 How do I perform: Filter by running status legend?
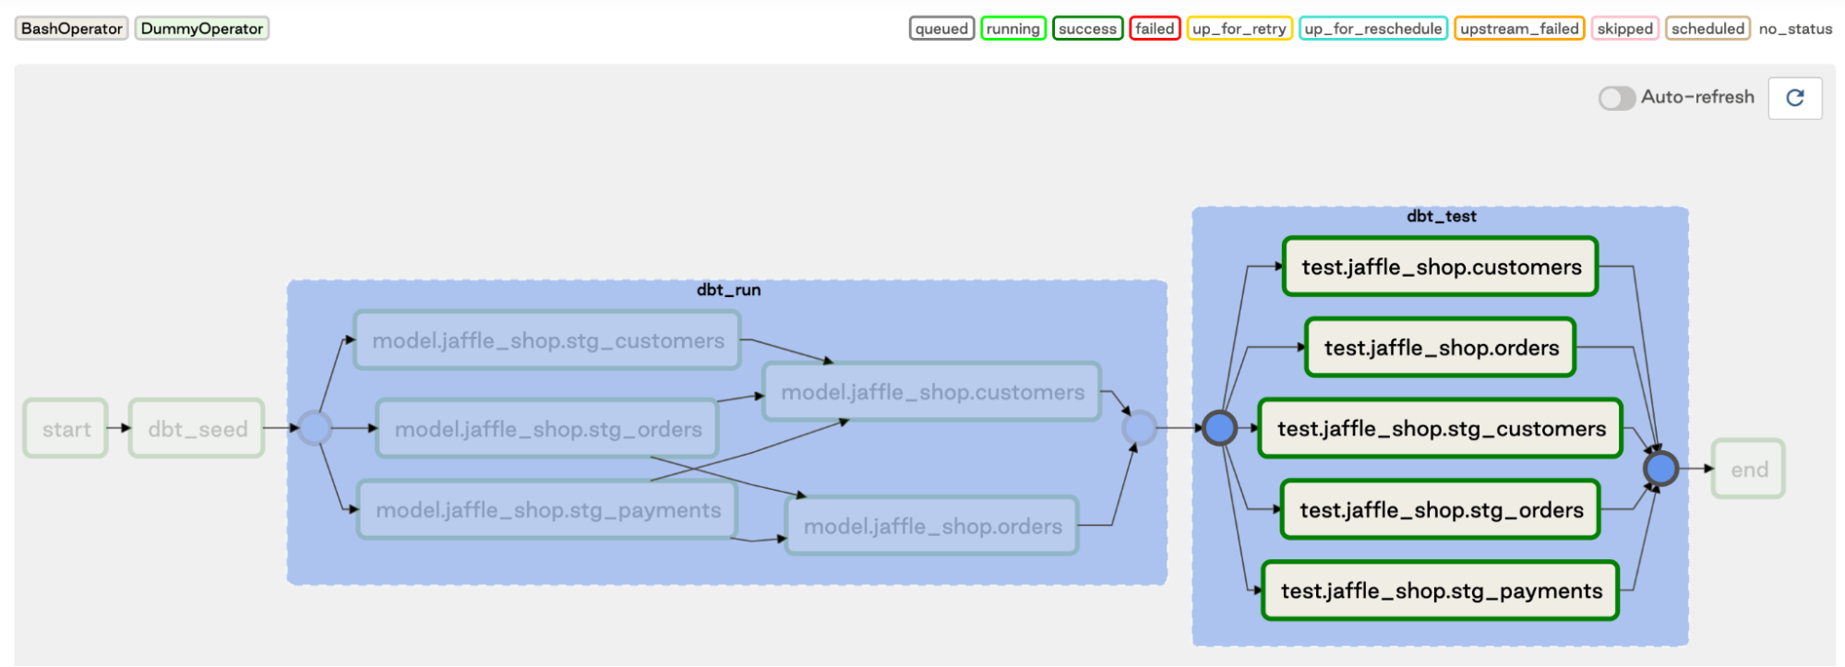coord(1012,29)
